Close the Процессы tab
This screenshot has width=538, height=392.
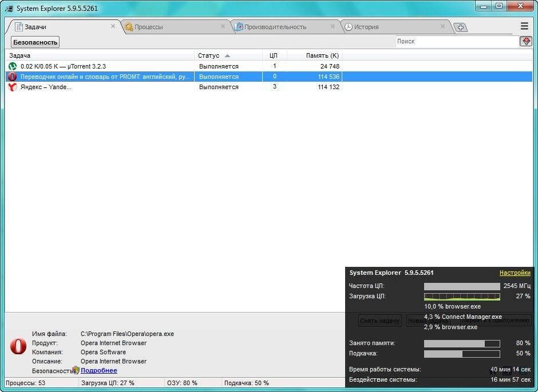(223, 26)
